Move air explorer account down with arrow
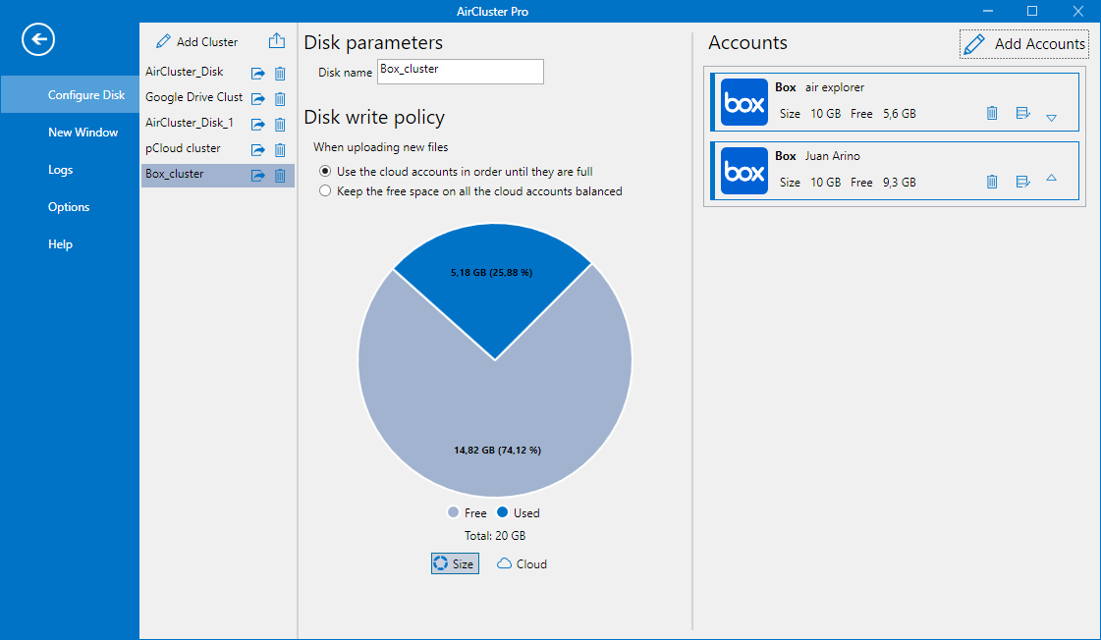The width and height of the screenshot is (1101, 640). pos(1051,118)
